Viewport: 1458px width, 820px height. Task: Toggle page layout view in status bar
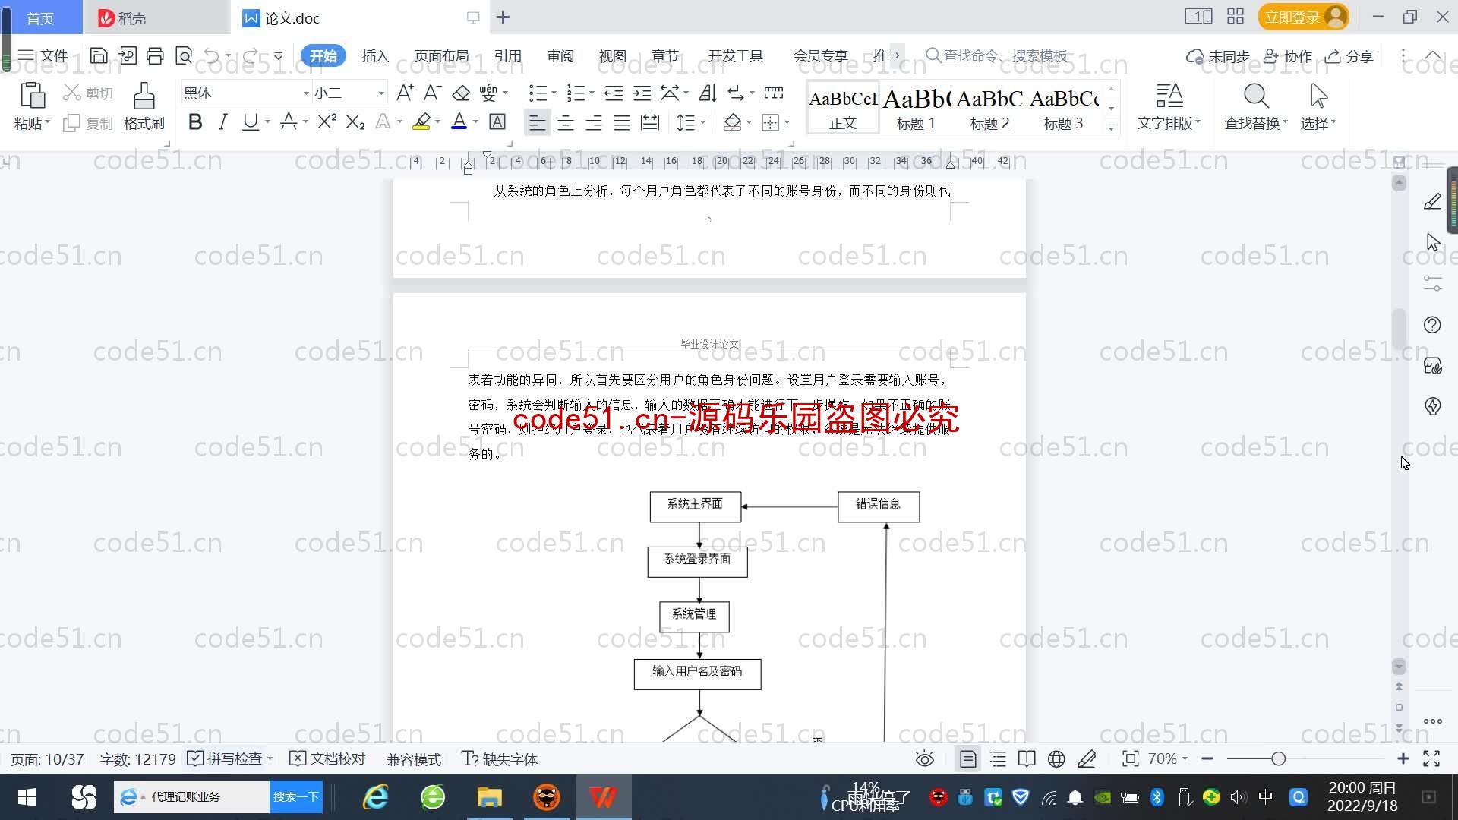point(967,758)
